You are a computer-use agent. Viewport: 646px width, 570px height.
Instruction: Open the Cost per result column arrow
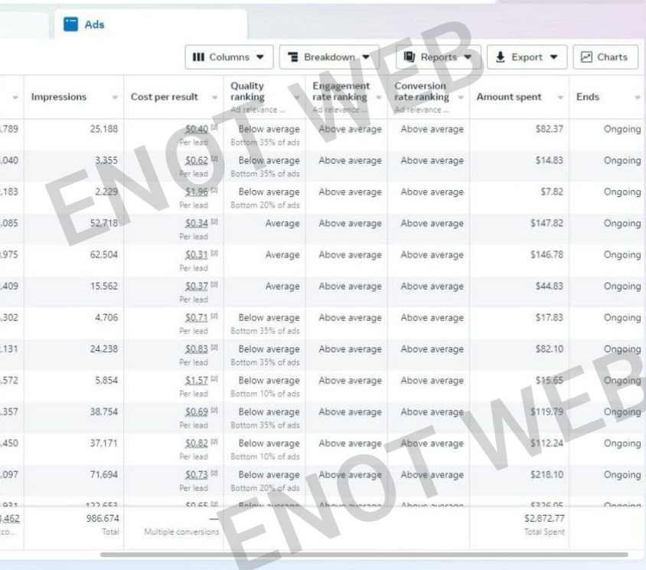pyautogui.click(x=214, y=97)
